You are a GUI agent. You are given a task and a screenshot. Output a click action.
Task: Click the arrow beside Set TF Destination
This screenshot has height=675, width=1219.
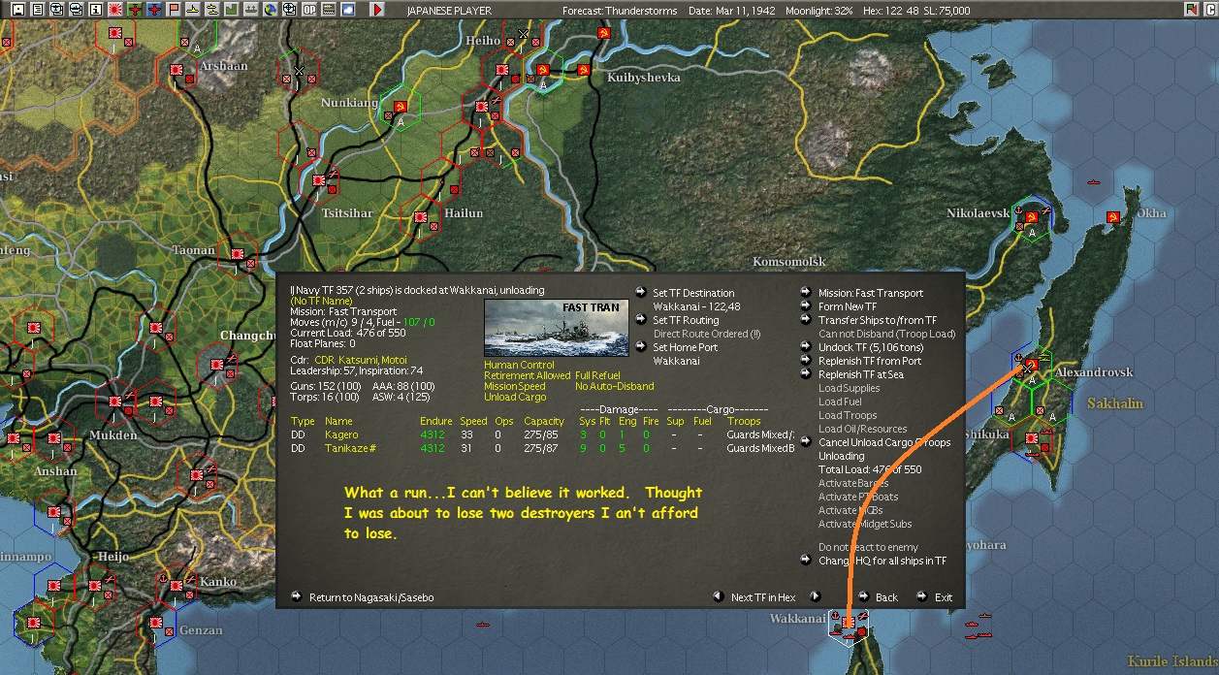click(x=641, y=293)
